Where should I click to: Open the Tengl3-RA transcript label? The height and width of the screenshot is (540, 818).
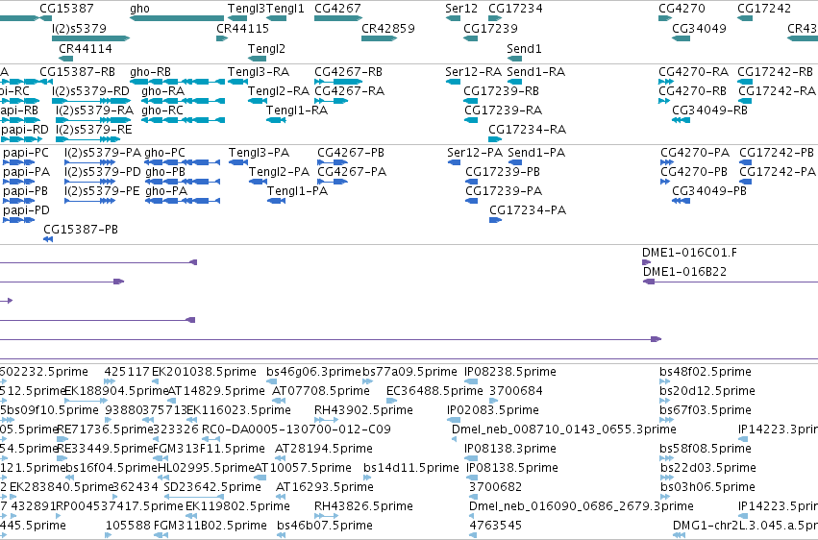pyautogui.click(x=259, y=71)
